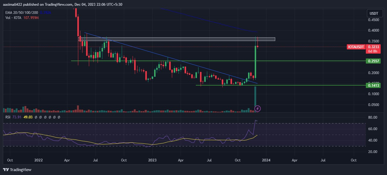Click the TradingView logo at bottom left
Viewport: 387px width, 175px height.
pos(17,170)
